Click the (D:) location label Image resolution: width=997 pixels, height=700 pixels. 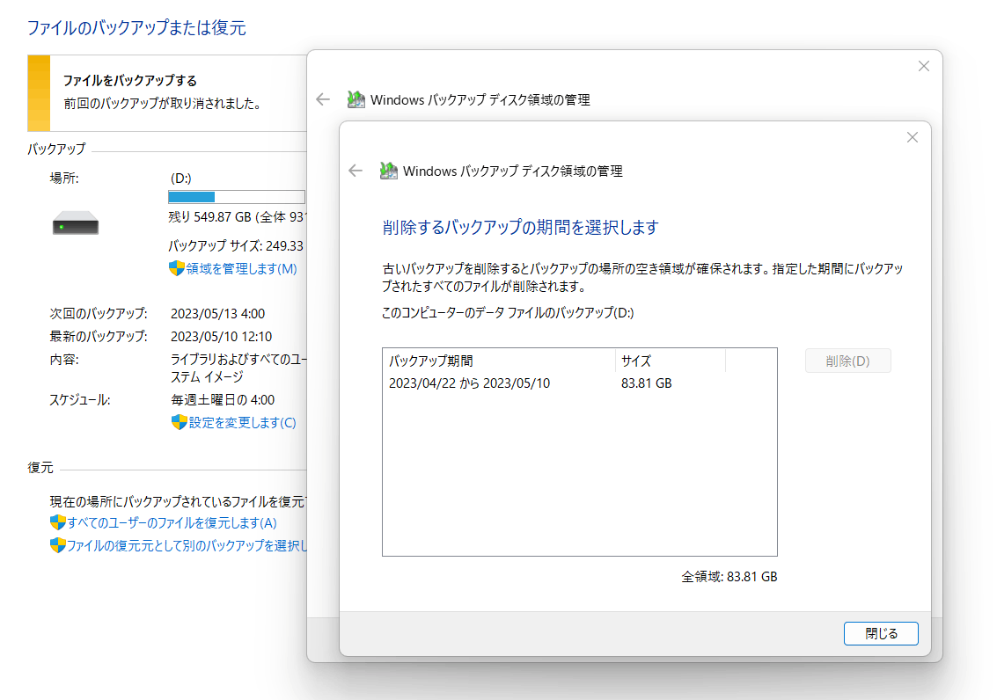pyautogui.click(x=181, y=179)
